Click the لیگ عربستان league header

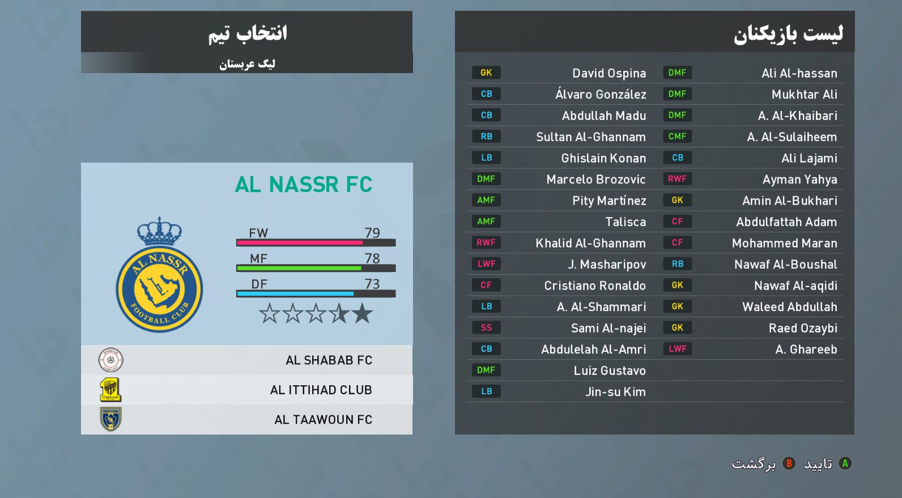point(247,63)
